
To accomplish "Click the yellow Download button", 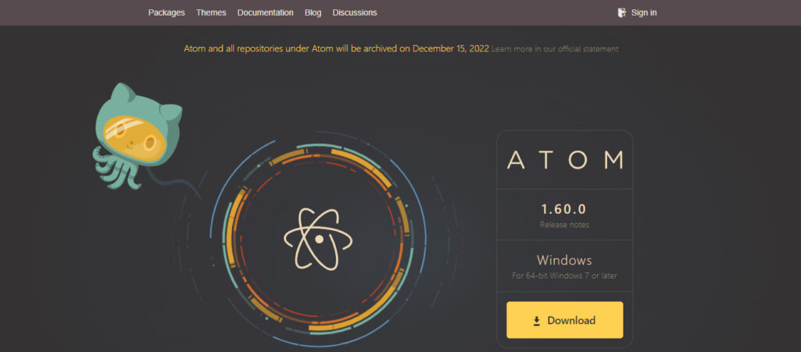I will click(x=564, y=320).
